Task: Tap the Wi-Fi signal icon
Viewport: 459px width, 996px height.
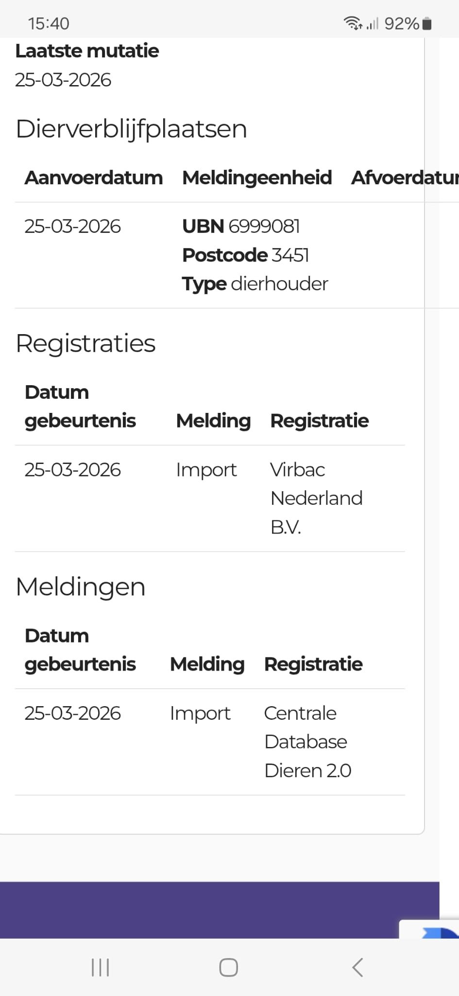Action: point(353,23)
